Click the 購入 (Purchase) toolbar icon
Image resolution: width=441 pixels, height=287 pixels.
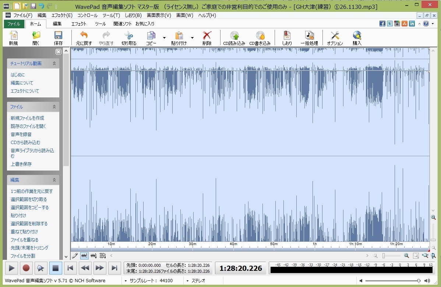click(357, 38)
